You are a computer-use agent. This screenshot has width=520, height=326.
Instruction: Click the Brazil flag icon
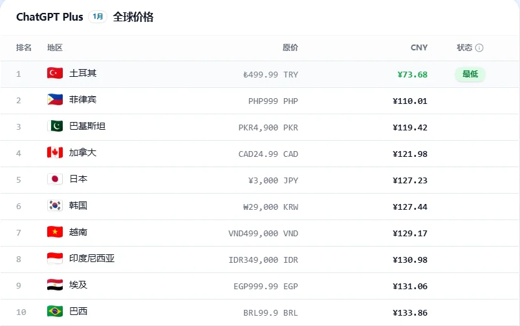point(55,311)
